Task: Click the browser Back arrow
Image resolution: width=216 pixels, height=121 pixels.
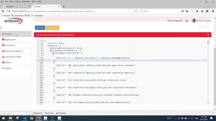Action: [x=3, y=11]
